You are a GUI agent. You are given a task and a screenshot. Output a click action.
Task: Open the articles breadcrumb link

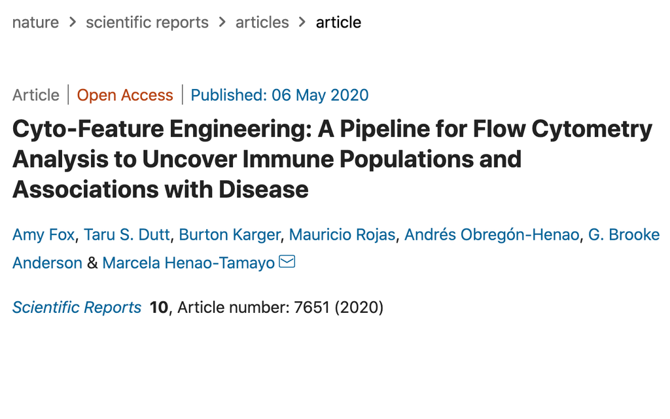coord(262,22)
